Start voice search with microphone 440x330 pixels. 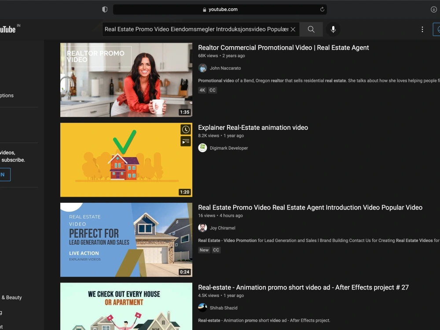tap(333, 29)
